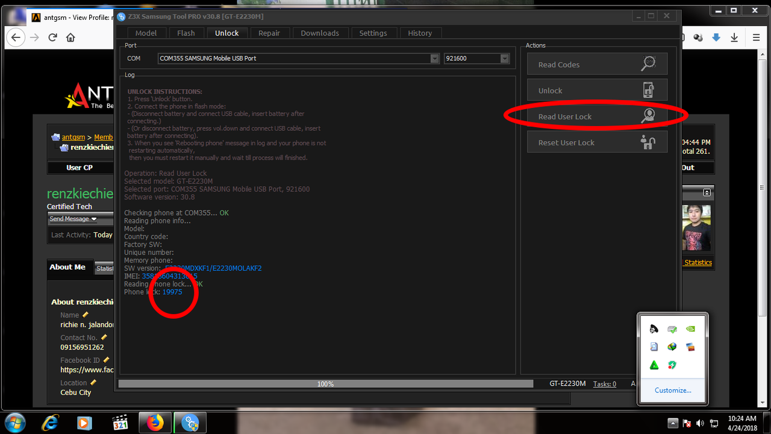The height and width of the screenshot is (434, 771).
Task: Click the Unlock action button
Action: [x=597, y=90]
